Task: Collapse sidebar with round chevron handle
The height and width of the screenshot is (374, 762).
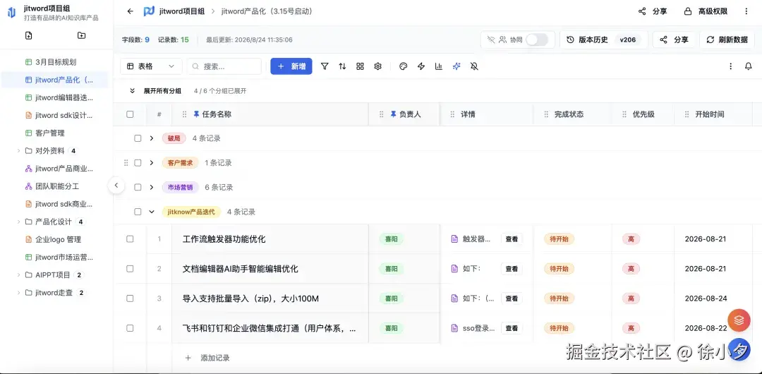Action: 116,185
